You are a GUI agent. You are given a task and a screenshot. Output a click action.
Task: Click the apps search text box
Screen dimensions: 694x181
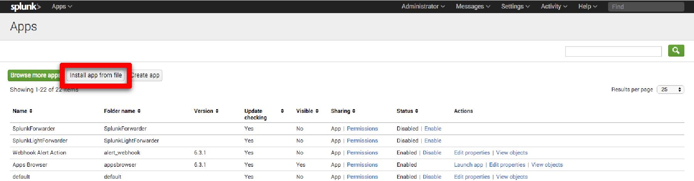613,51
